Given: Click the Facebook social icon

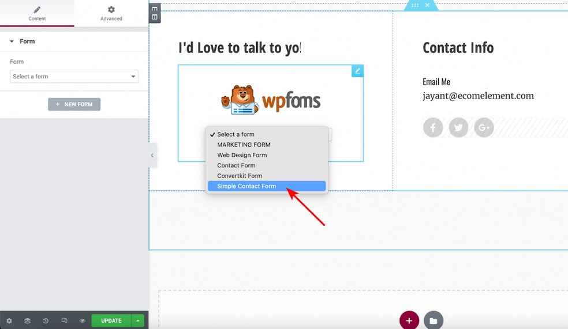Looking at the screenshot, I should click(433, 127).
